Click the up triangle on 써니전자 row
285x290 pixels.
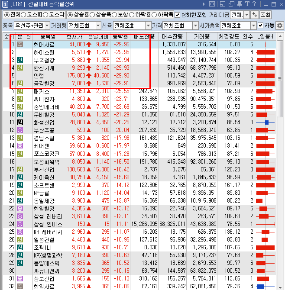click(x=89, y=99)
